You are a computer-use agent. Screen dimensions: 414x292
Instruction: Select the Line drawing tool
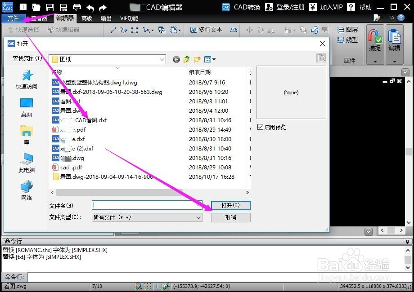(113, 31)
